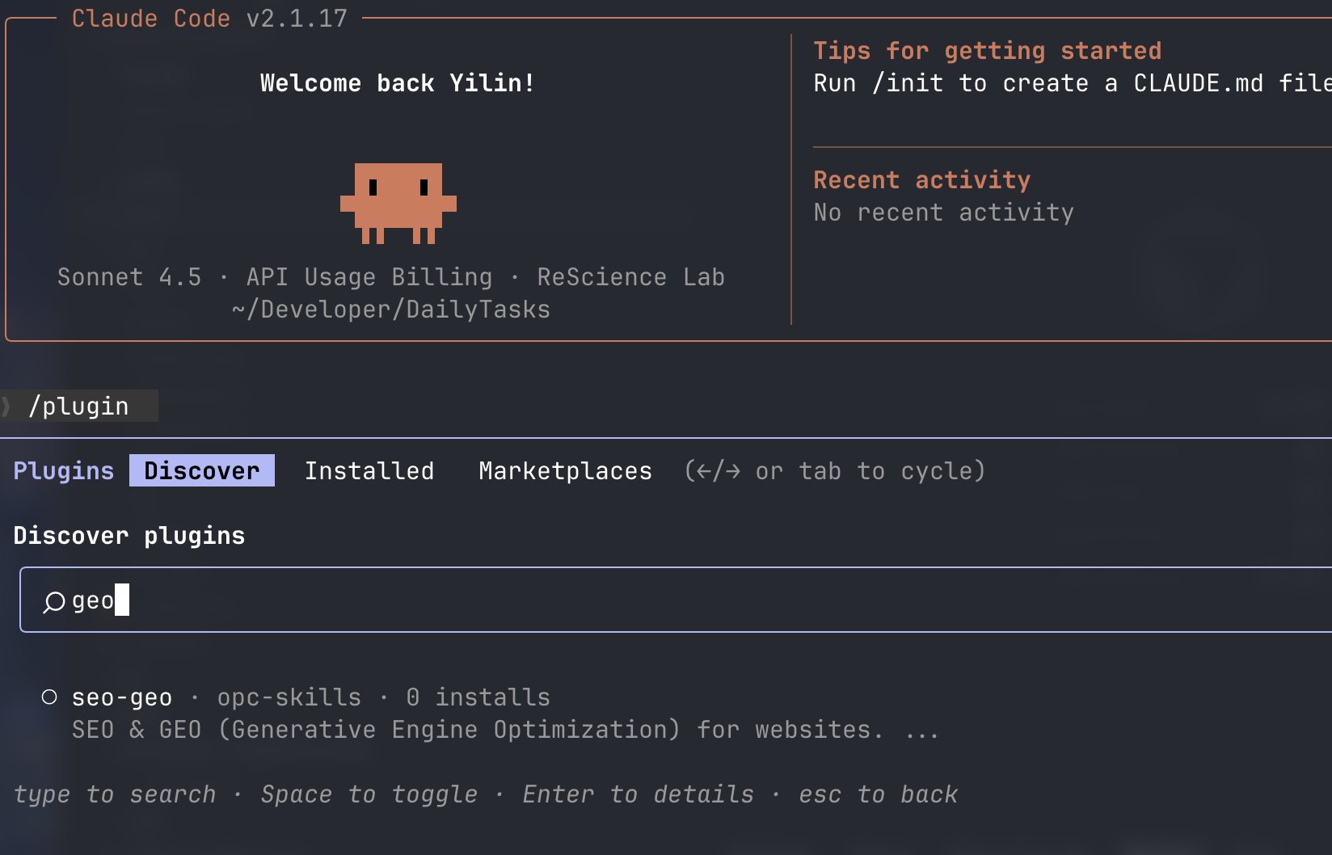Click the blinking text cursor in search box
1332x855 pixels.
point(123,600)
